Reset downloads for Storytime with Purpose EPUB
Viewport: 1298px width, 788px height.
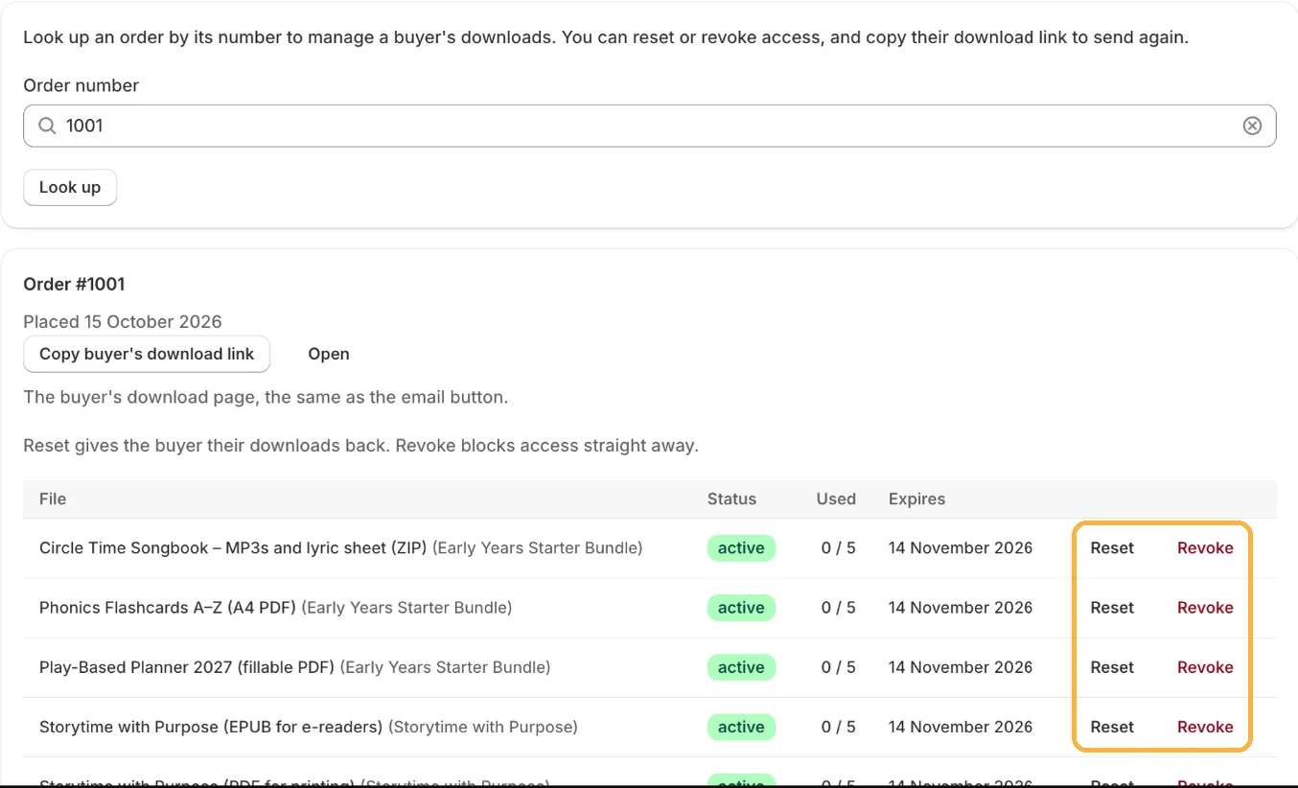pyautogui.click(x=1112, y=727)
